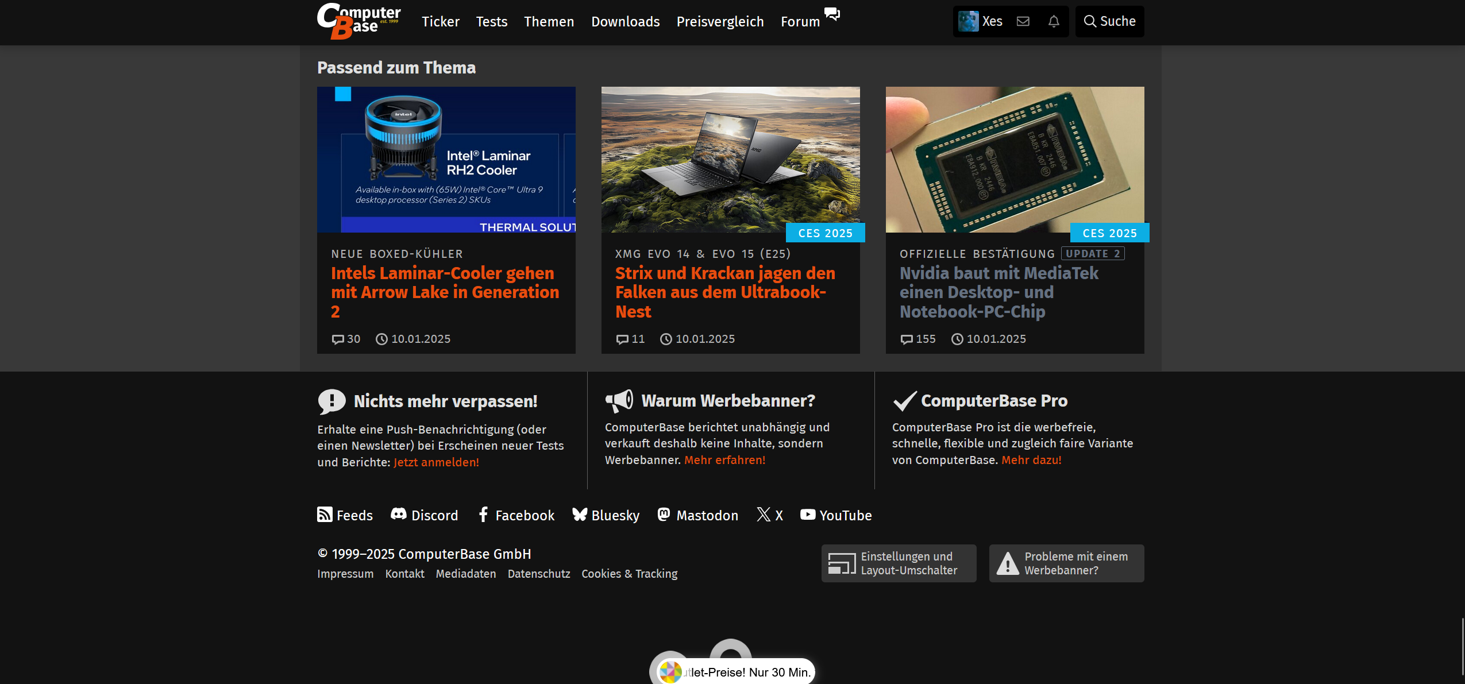Click Jetzt anmelden! link

click(436, 462)
